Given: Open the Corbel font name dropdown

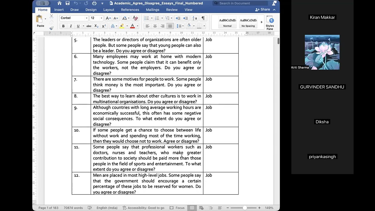Looking at the screenshot, I should (x=86, y=18).
